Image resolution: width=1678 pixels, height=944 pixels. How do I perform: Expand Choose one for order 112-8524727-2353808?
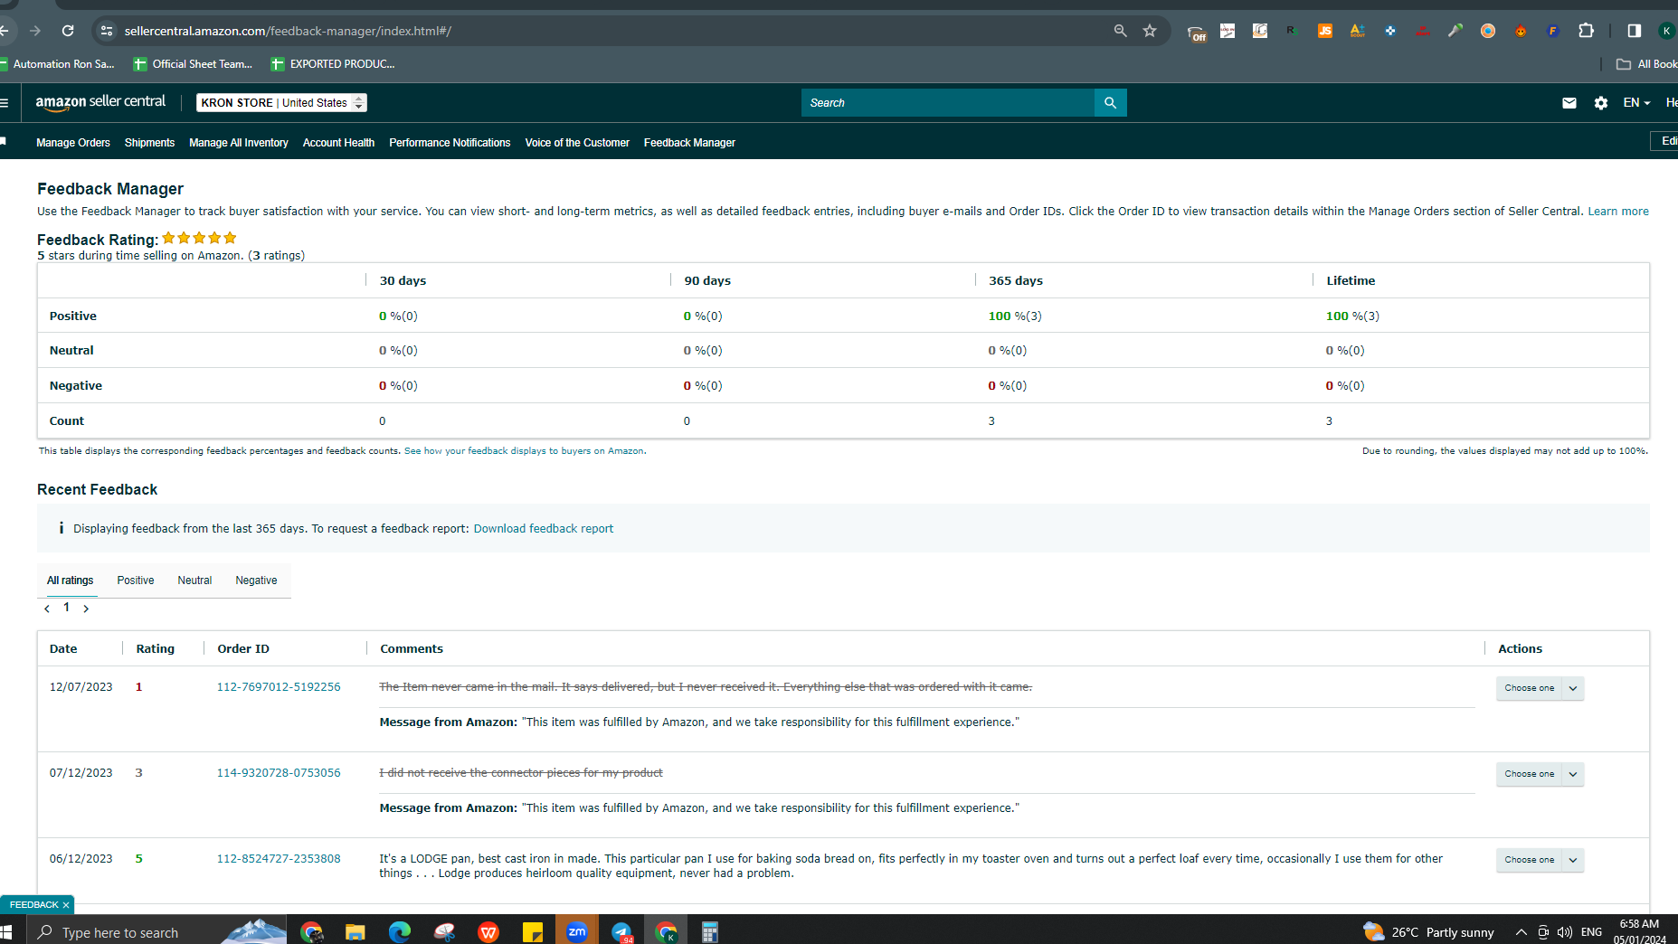click(1540, 860)
